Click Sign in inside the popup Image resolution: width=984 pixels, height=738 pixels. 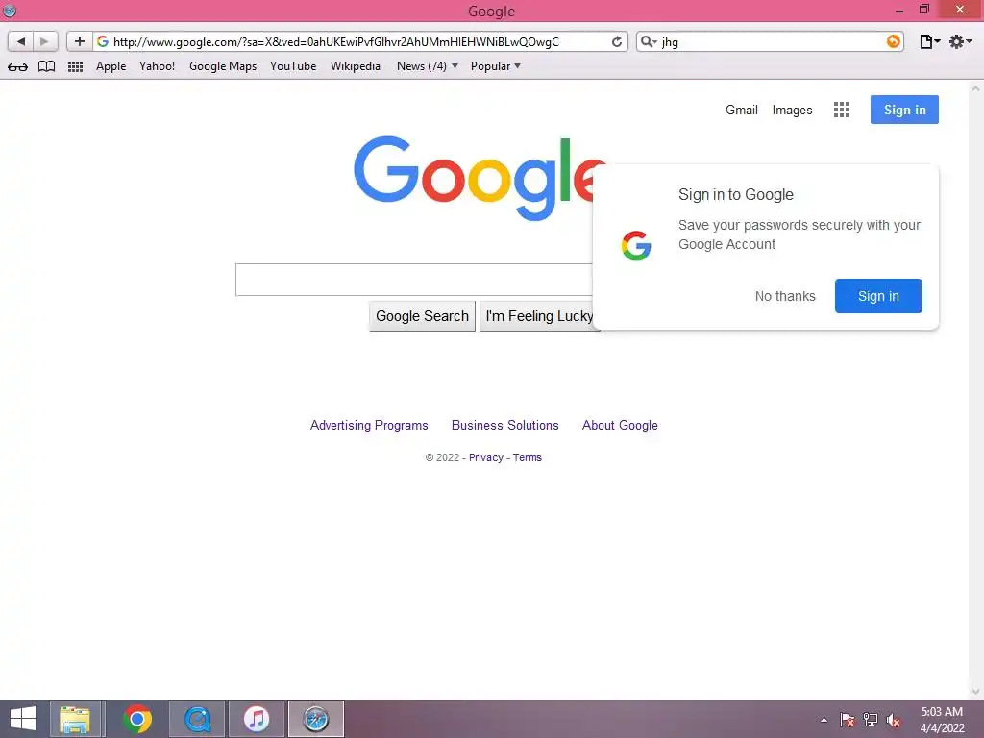click(878, 296)
